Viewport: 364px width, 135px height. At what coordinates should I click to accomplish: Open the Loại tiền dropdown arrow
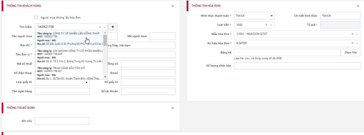click(271, 25)
